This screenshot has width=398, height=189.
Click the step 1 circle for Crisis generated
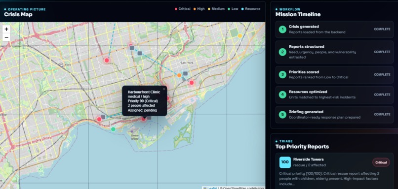(x=282, y=30)
